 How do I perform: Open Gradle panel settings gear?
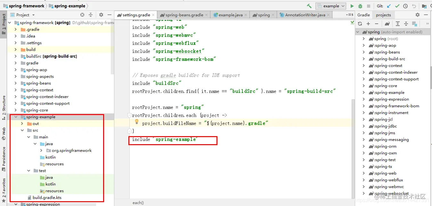pyautogui.click(x=417, y=15)
